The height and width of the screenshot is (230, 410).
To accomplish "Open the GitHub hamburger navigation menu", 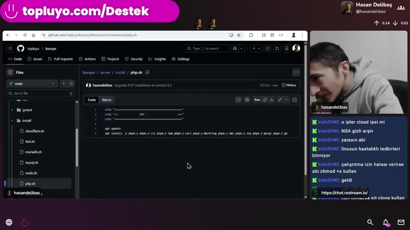I will (x=10, y=49).
